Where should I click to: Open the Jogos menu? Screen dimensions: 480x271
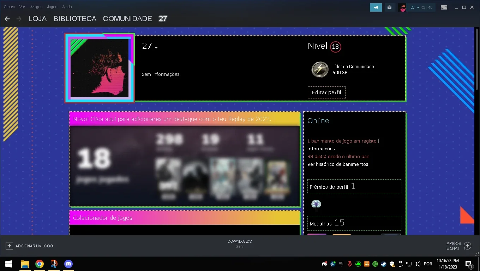[52, 7]
